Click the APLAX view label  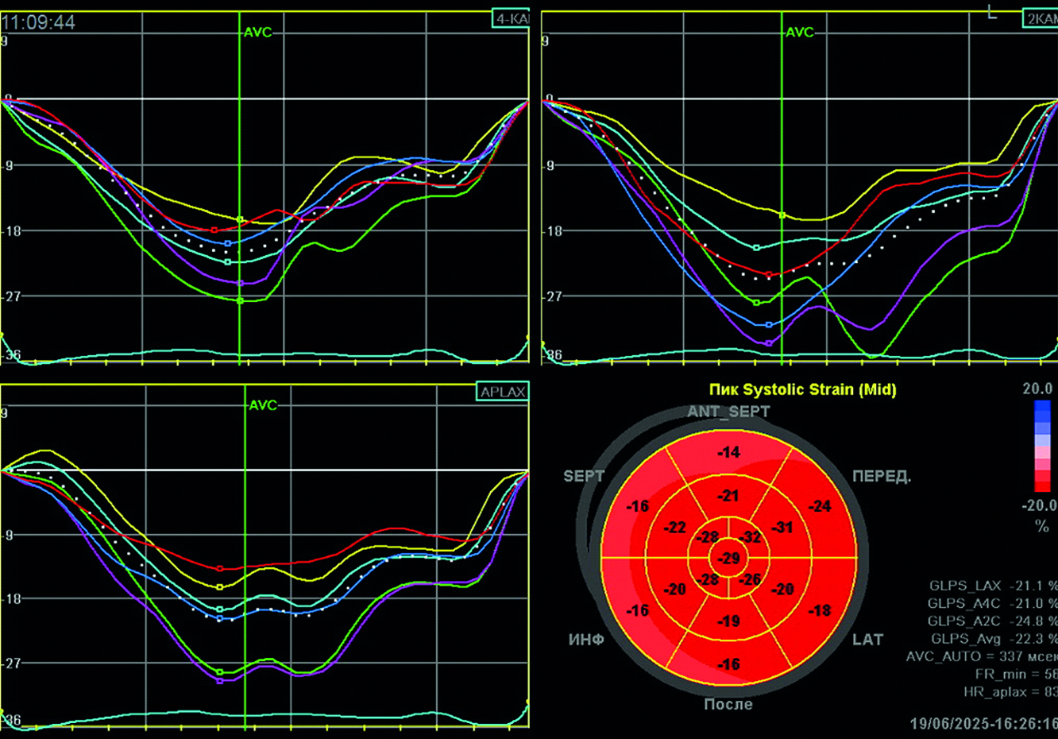click(502, 392)
